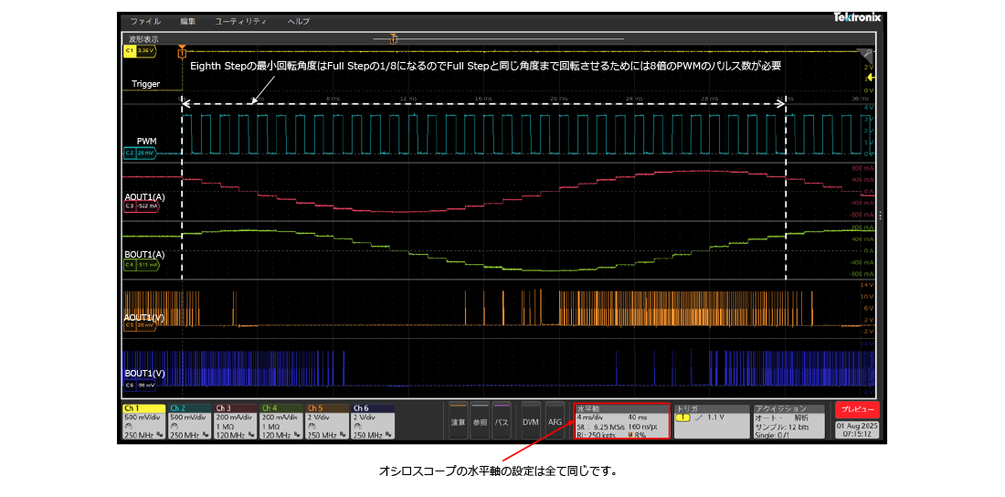Open the アクイジション acquisition settings badge
The width and height of the screenshot is (1005, 497).
pos(788,421)
